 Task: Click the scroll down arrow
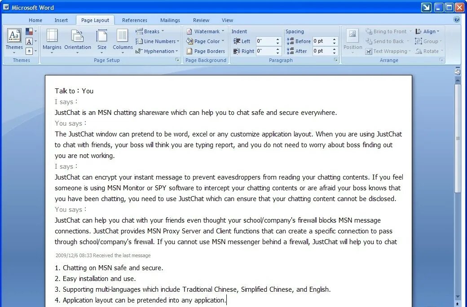point(458,297)
